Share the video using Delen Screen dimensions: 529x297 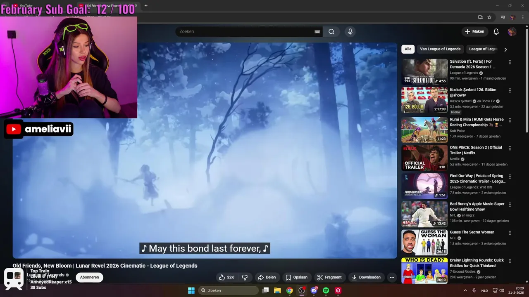[267, 277]
